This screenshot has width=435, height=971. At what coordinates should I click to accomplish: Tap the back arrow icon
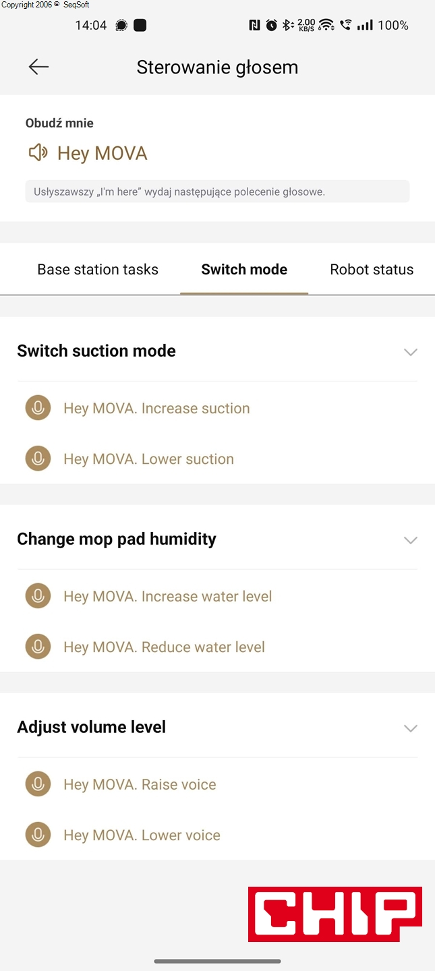(38, 67)
